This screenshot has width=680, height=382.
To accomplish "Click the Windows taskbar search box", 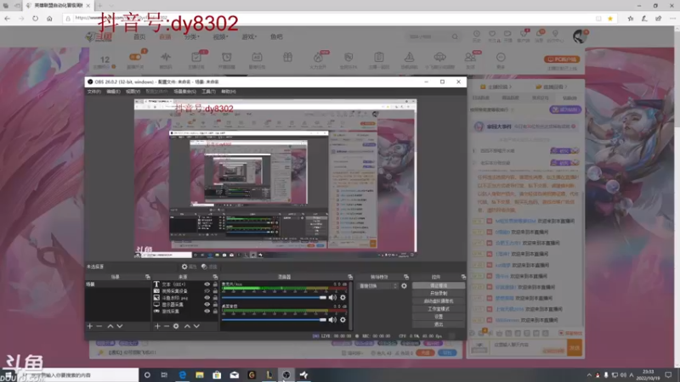I will point(80,375).
